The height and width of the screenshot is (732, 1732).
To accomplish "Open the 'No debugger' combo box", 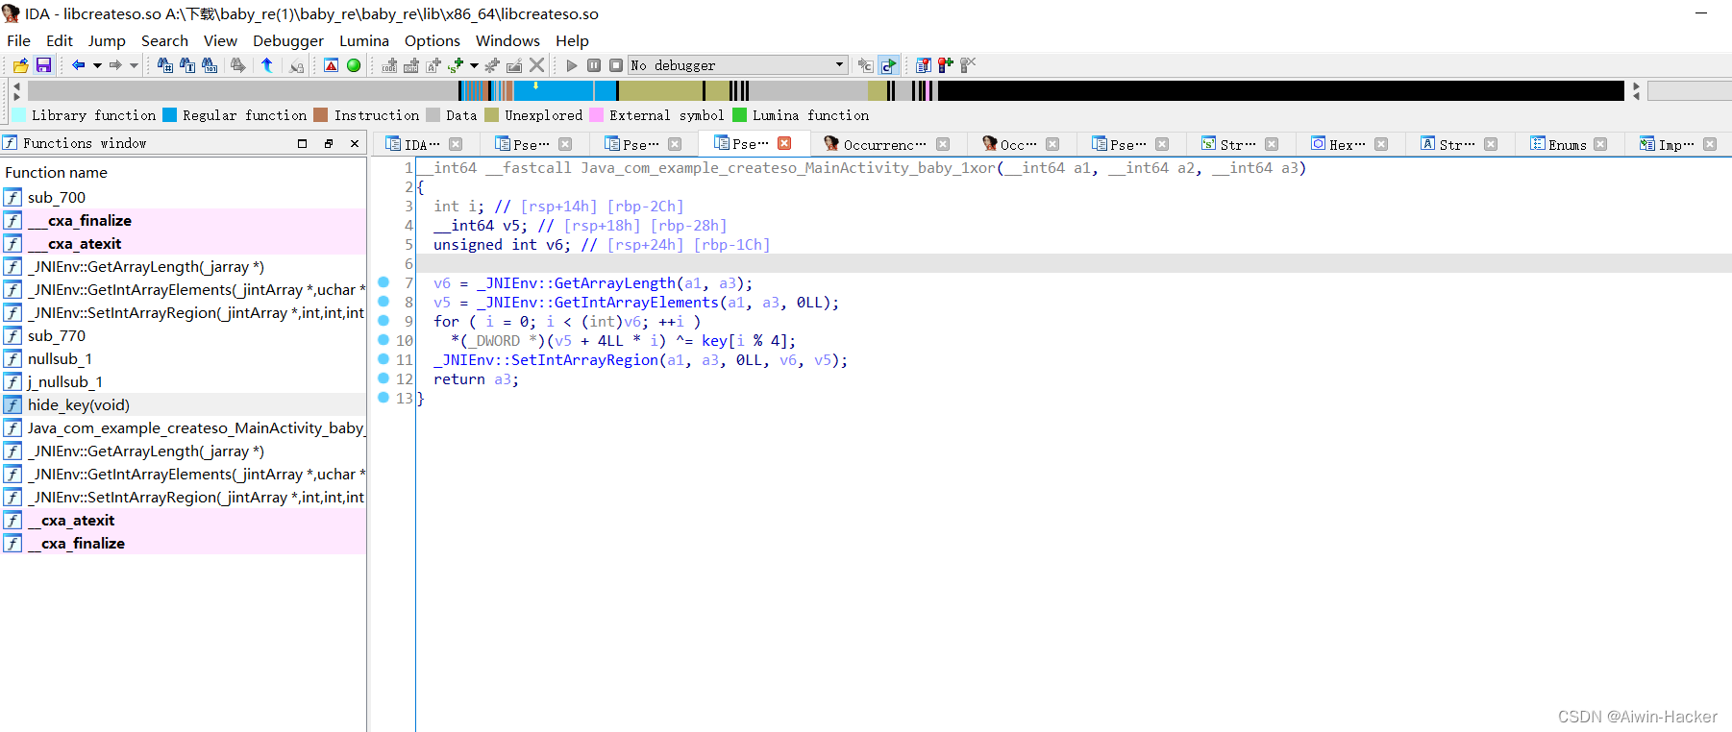I will click(x=738, y=65).
